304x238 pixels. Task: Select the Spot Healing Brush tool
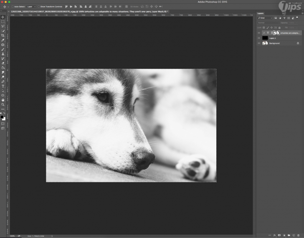[3, 45]
